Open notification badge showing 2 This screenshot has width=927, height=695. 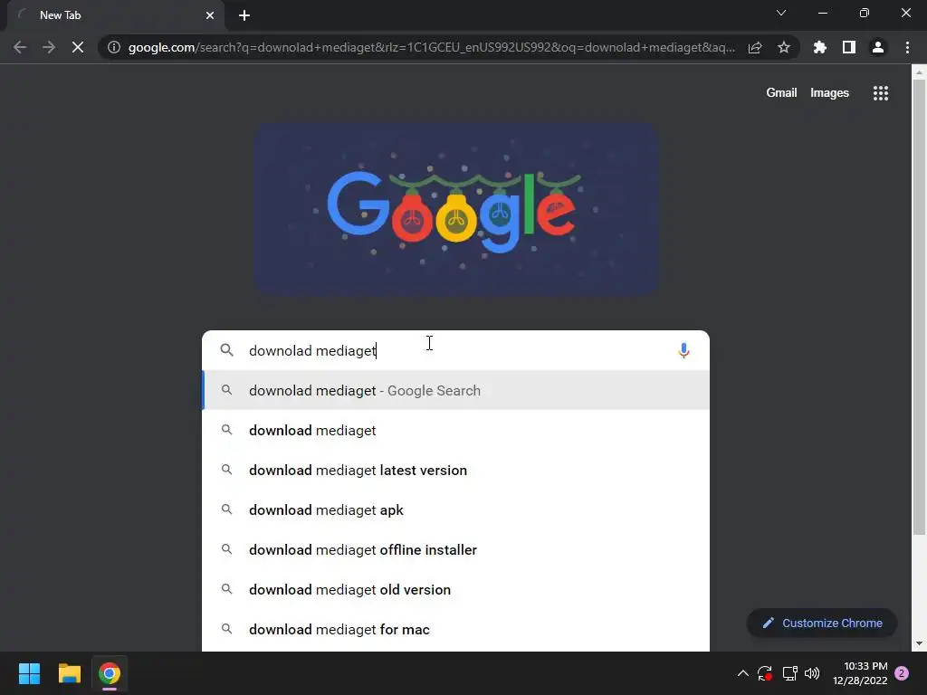902,673
